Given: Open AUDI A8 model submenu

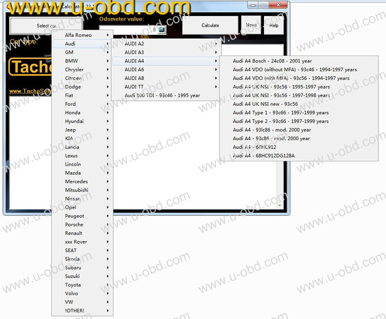Looking at the screenshot, I should click(x=166, y=78).
